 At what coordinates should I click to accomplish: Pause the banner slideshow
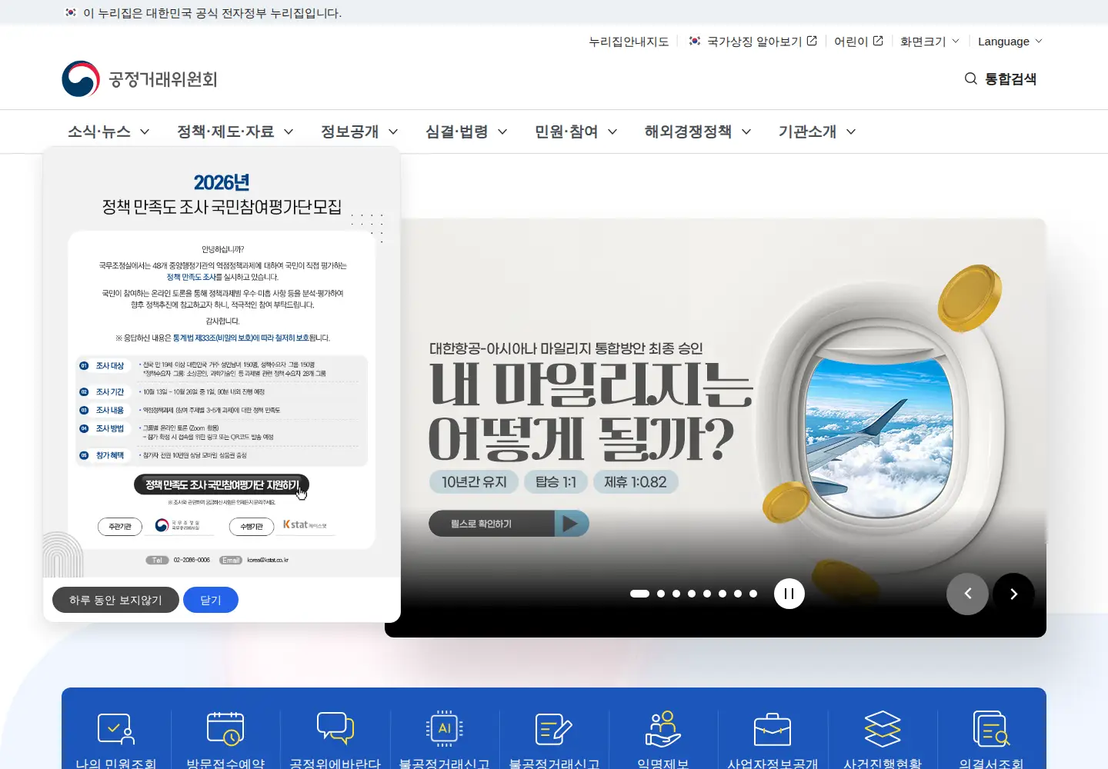click(x=789, y=594)
